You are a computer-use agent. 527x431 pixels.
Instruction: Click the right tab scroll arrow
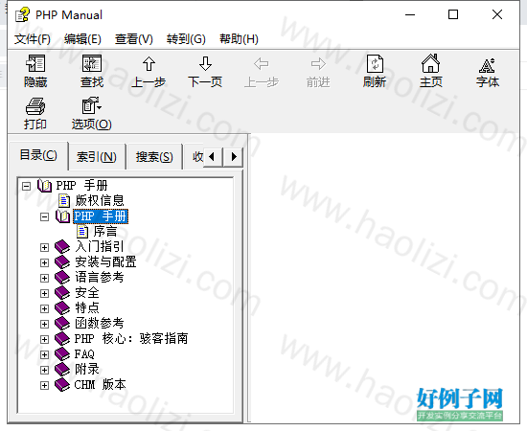click(x=234, y=156)
